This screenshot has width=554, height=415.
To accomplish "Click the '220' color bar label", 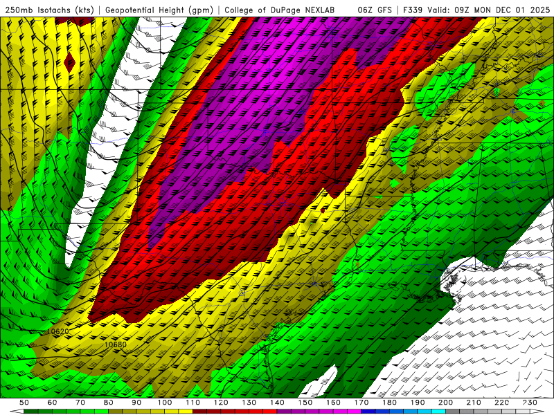I will [x=501, y=403].
